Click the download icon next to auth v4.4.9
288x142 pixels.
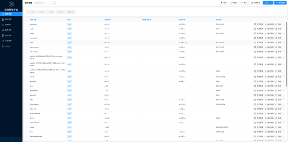tap(184, 29)
